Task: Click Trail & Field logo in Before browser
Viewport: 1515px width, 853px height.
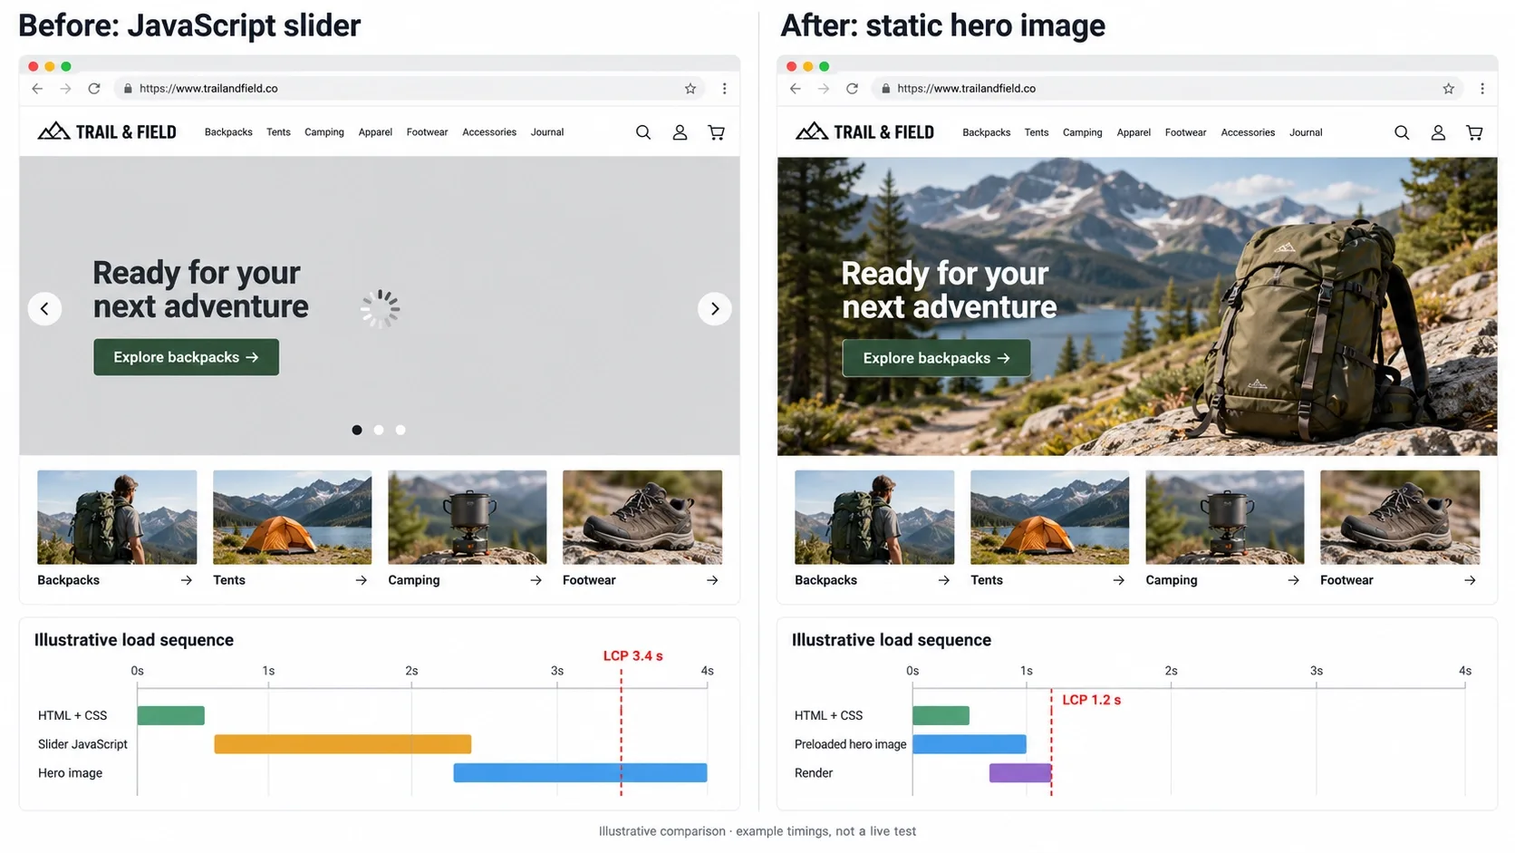Action: 107,132
